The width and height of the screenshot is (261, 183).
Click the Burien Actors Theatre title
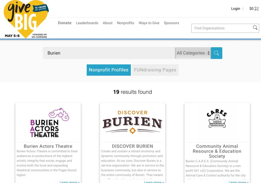[x=48, y=146]
